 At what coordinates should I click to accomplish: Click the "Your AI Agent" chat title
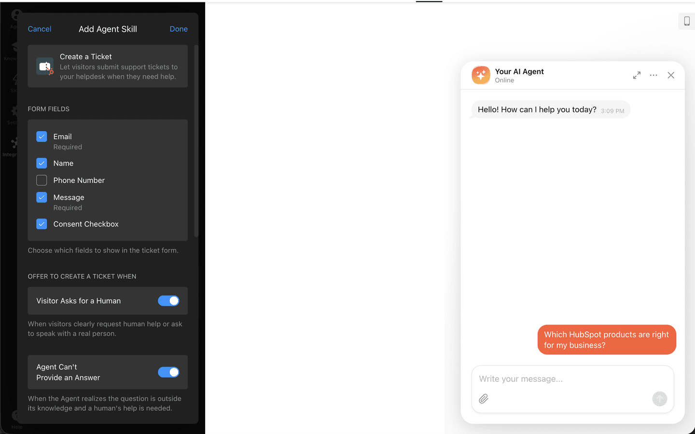(x=519, y=71)
